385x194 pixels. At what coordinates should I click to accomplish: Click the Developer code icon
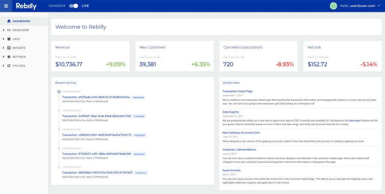click(9, 30)
